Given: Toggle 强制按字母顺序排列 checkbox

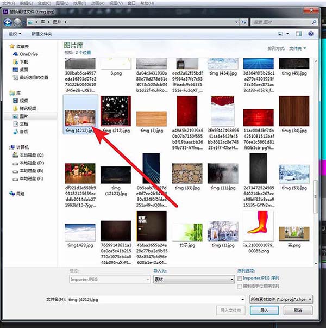Looking at the screenshot, I should (240, 286).
